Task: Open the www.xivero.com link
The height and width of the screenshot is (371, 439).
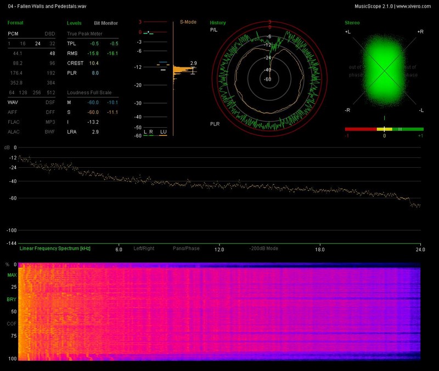Action: pos(414,6)
